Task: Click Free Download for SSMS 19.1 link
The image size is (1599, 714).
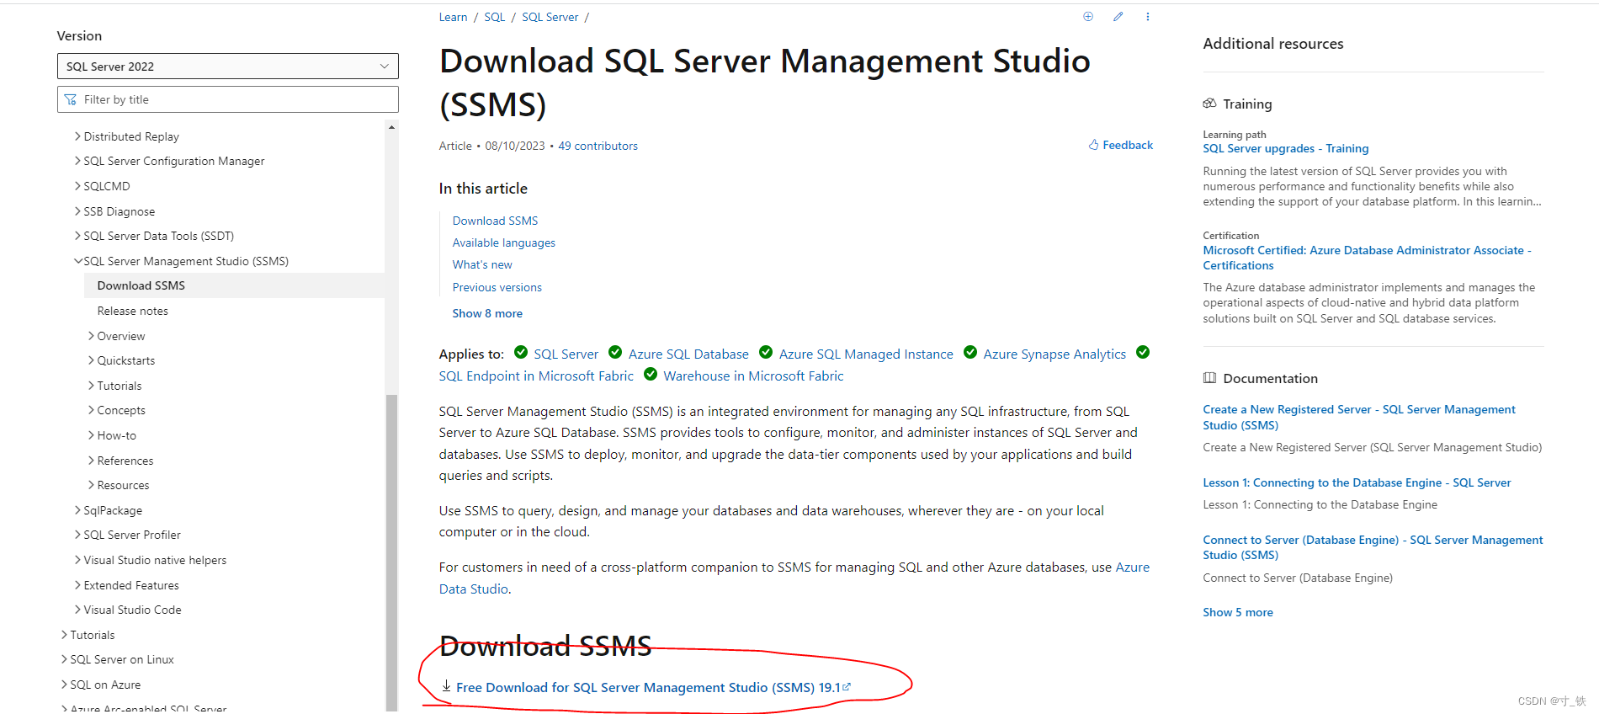Action: point(653,687)
